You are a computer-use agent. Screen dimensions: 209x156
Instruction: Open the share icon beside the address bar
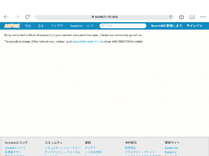pos(181,17)
